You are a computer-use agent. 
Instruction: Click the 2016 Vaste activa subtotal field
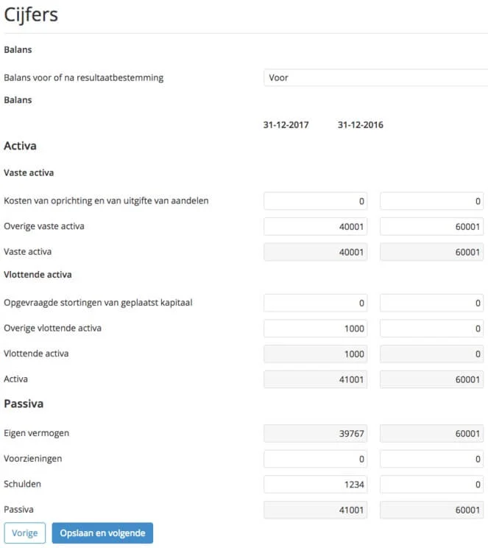click(x=432, y=252)
